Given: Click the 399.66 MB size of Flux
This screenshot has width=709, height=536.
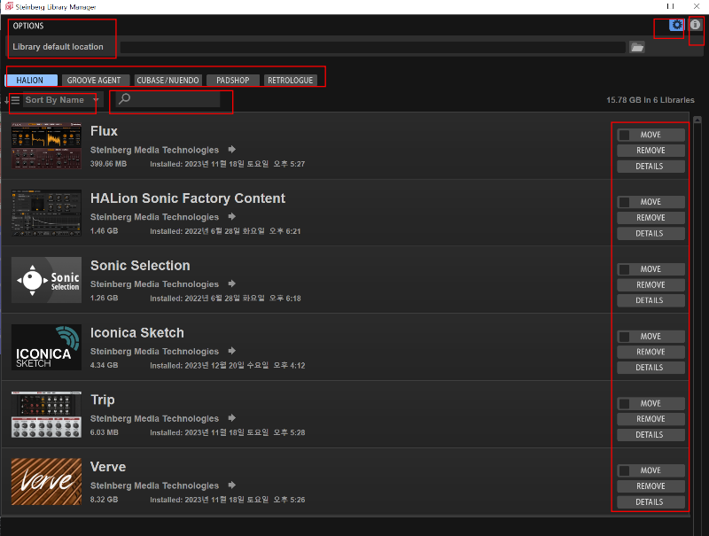Looking at the screenshot, I should click(x=108, y=164).
